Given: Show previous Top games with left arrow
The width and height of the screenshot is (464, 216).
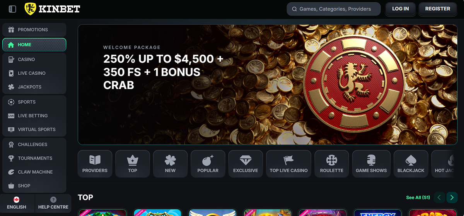Looking at the screenshot, I should [x=439, y=198].
